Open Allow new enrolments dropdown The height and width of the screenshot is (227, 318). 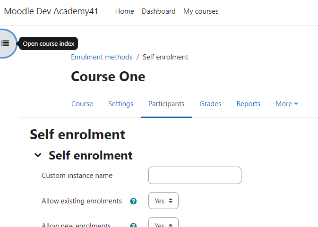pyautogui.click(x=163, y=222)
